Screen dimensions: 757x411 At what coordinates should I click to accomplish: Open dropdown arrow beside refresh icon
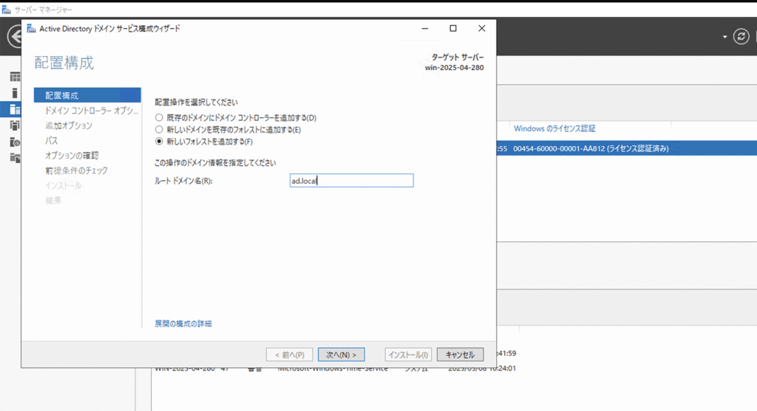(724, 37)
